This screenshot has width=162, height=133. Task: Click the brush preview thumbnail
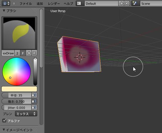pyautogui.click(x=19, y=33)
